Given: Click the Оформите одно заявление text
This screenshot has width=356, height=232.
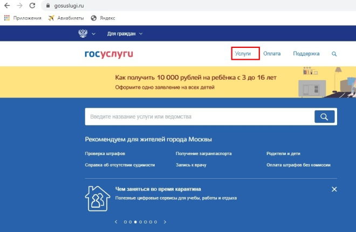Looking at the screenshot, I should click(165, 87).
